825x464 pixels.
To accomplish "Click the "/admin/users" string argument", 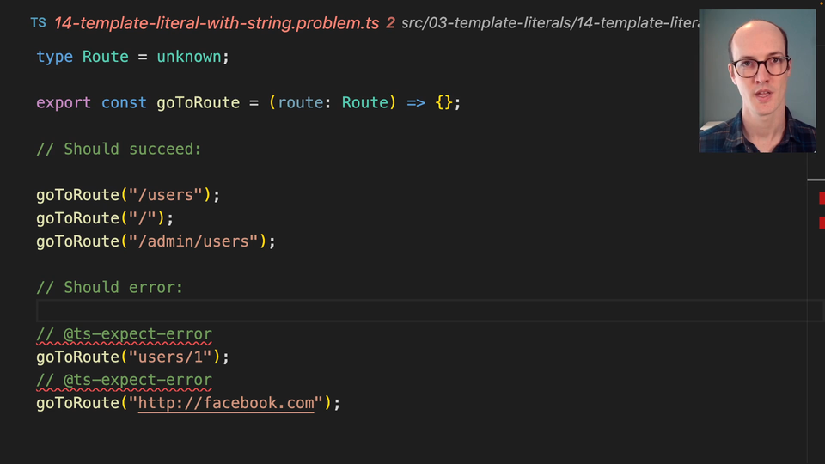I will coord(192,241).
